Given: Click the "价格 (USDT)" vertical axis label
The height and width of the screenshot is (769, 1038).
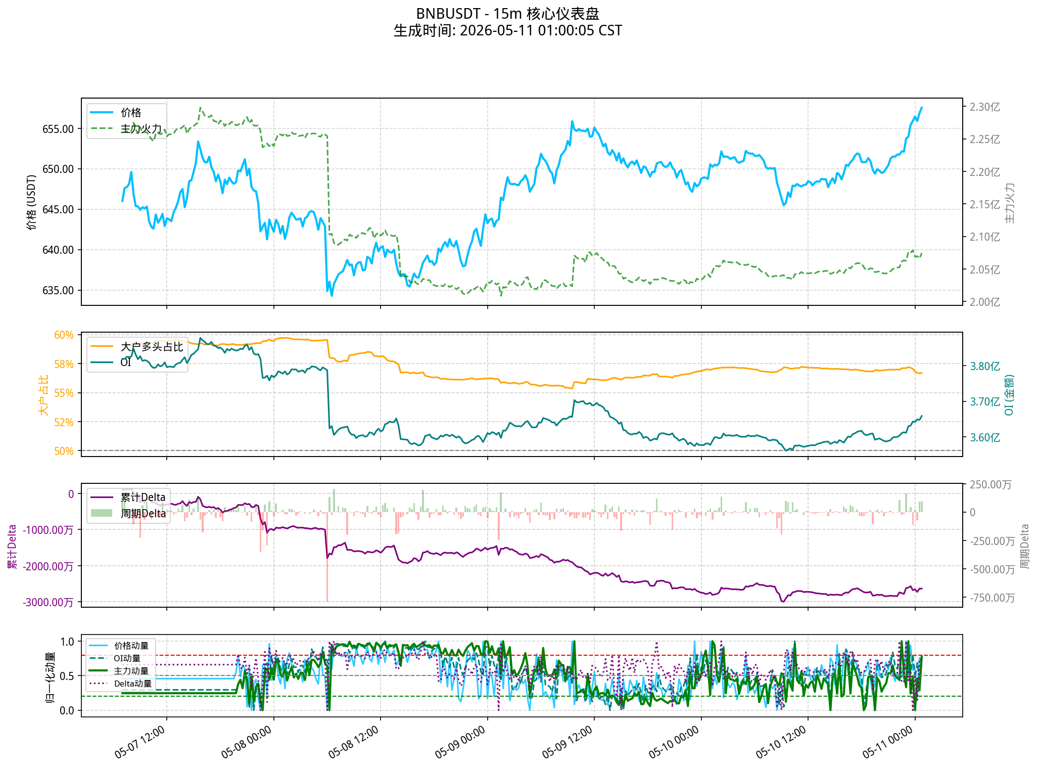Looking at the screenshot, I should [x=32, y=202].
